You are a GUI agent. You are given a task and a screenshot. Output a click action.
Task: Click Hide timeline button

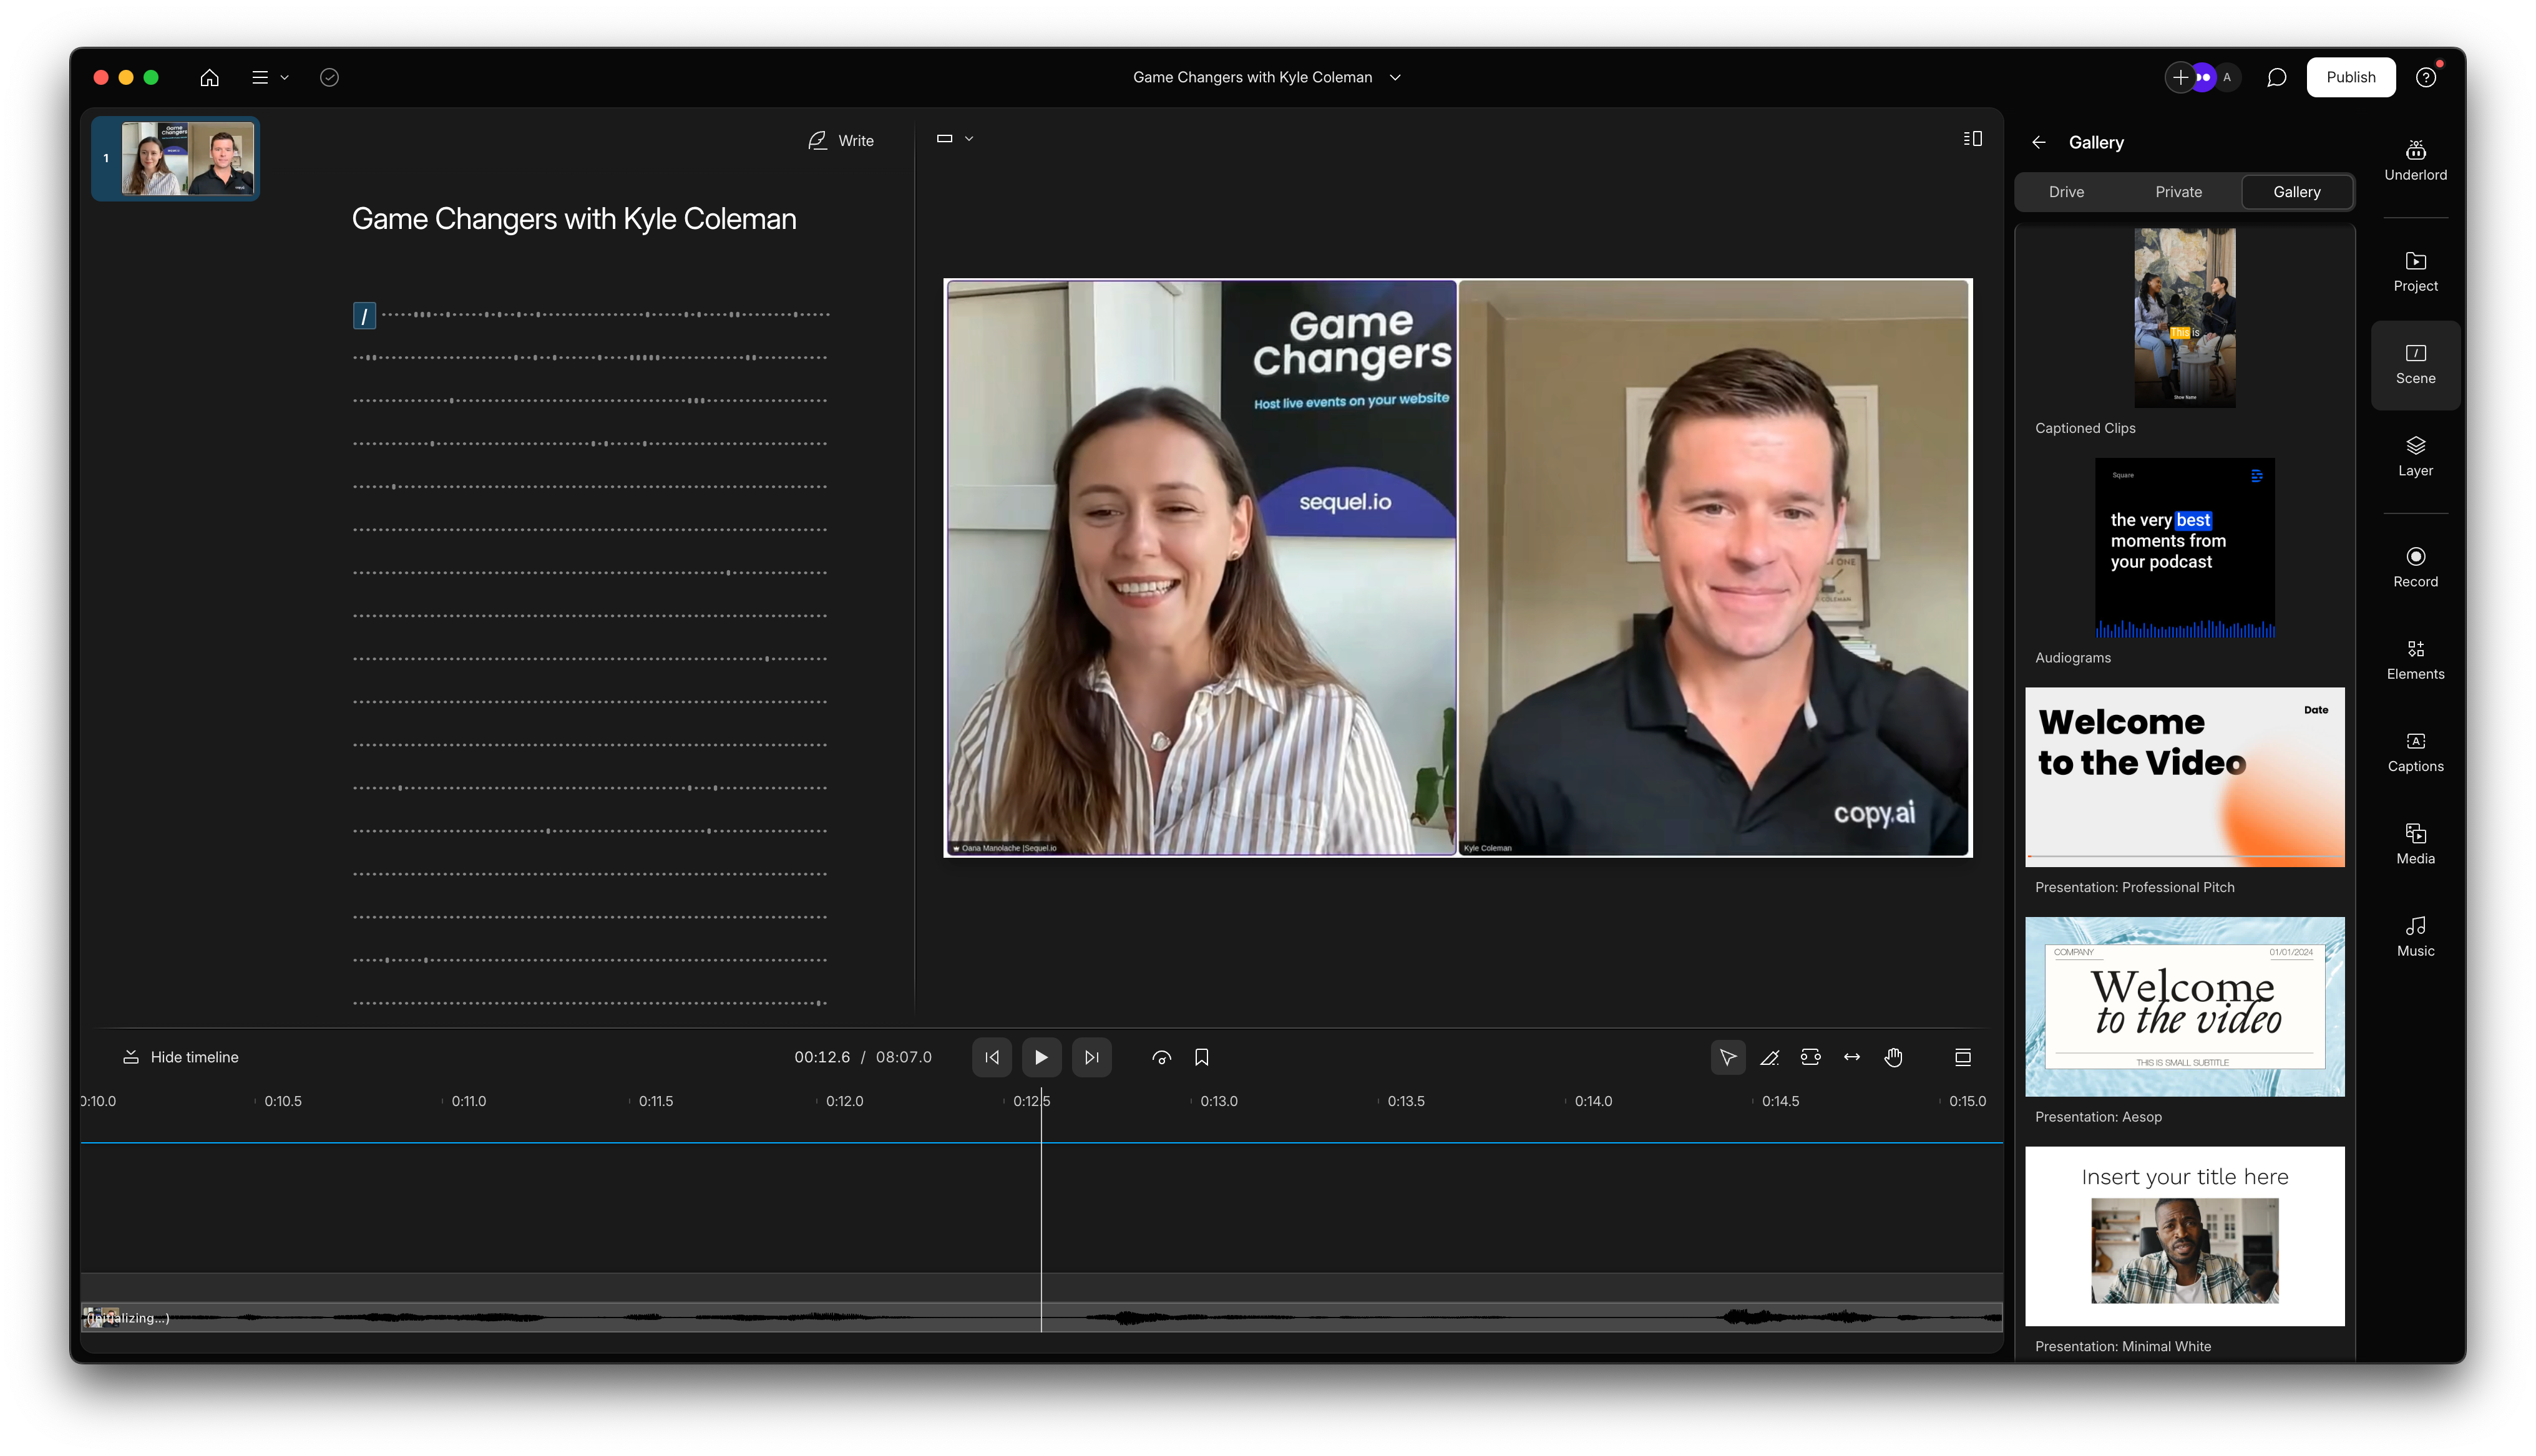180,1057
